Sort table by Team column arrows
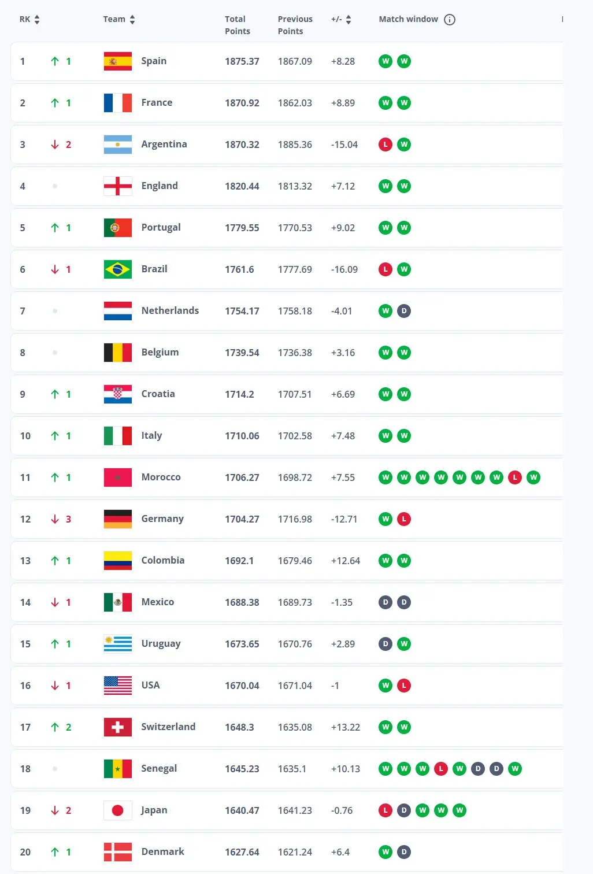Viewport: 593px width, 874px height. point(132,20)
